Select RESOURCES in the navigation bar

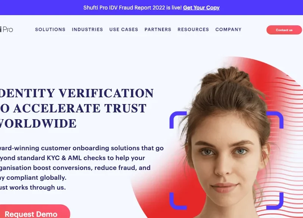point(193,30)
